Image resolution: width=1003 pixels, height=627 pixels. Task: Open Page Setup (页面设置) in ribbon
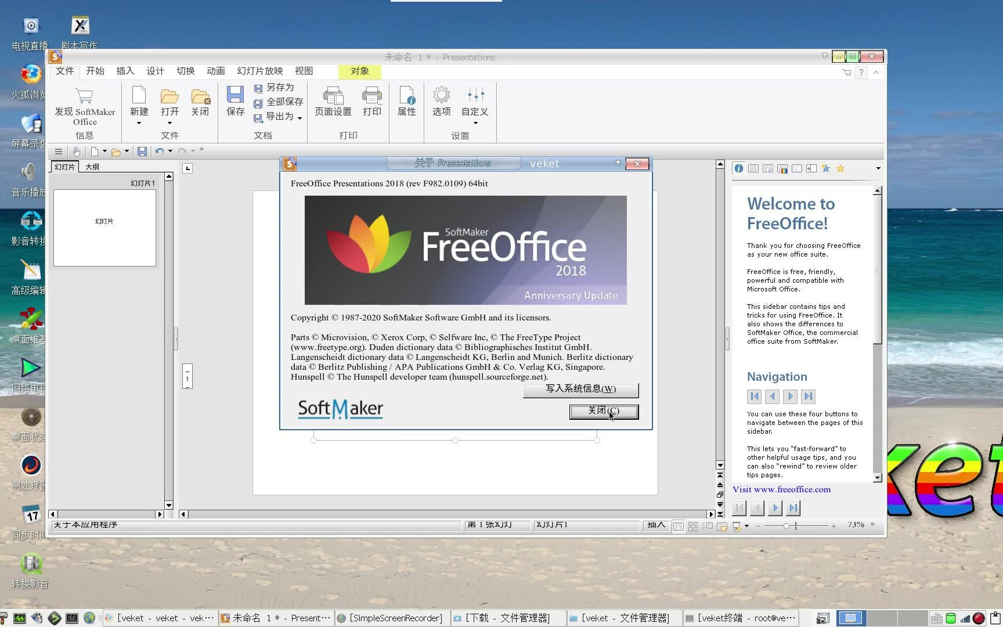(333, 101)
